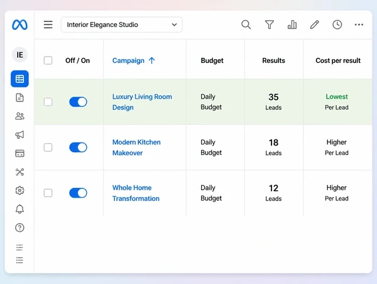This screenshot has width=377, height=284.
Task: Open the document page icon in sidebar
Action: 19,97
